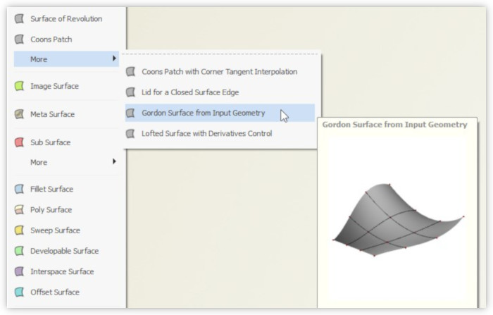Click the green Image Surface icon
The height and width of the screenshot is (315, 493).
pyautogui.click(x=19, y=86)
